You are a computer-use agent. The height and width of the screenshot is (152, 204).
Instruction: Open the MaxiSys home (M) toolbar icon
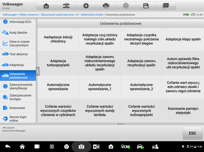pyautogui.click(x=46, y=6)
